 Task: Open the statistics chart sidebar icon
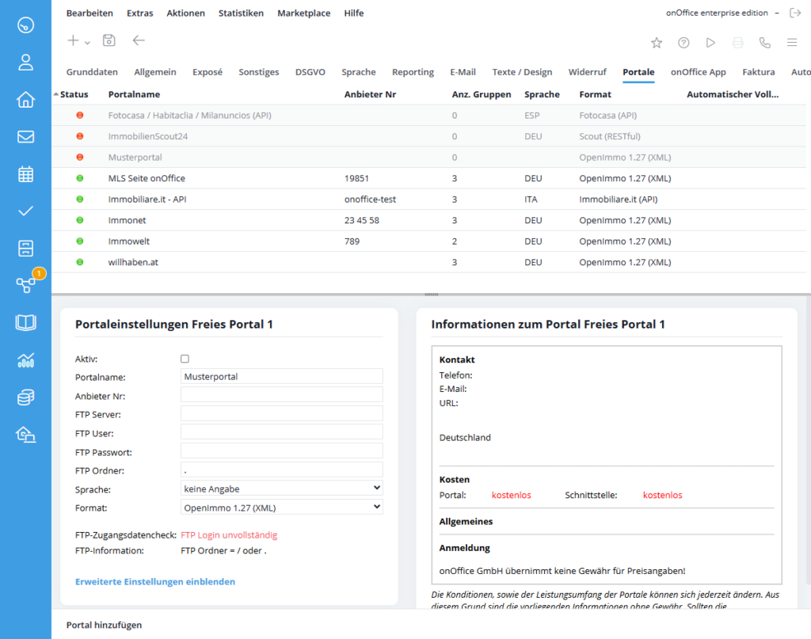click(x=25, y=360)
